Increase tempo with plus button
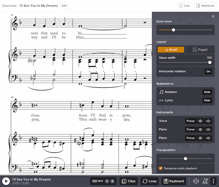The height and width of the screenshot is (187, 219). coord(112,181)
